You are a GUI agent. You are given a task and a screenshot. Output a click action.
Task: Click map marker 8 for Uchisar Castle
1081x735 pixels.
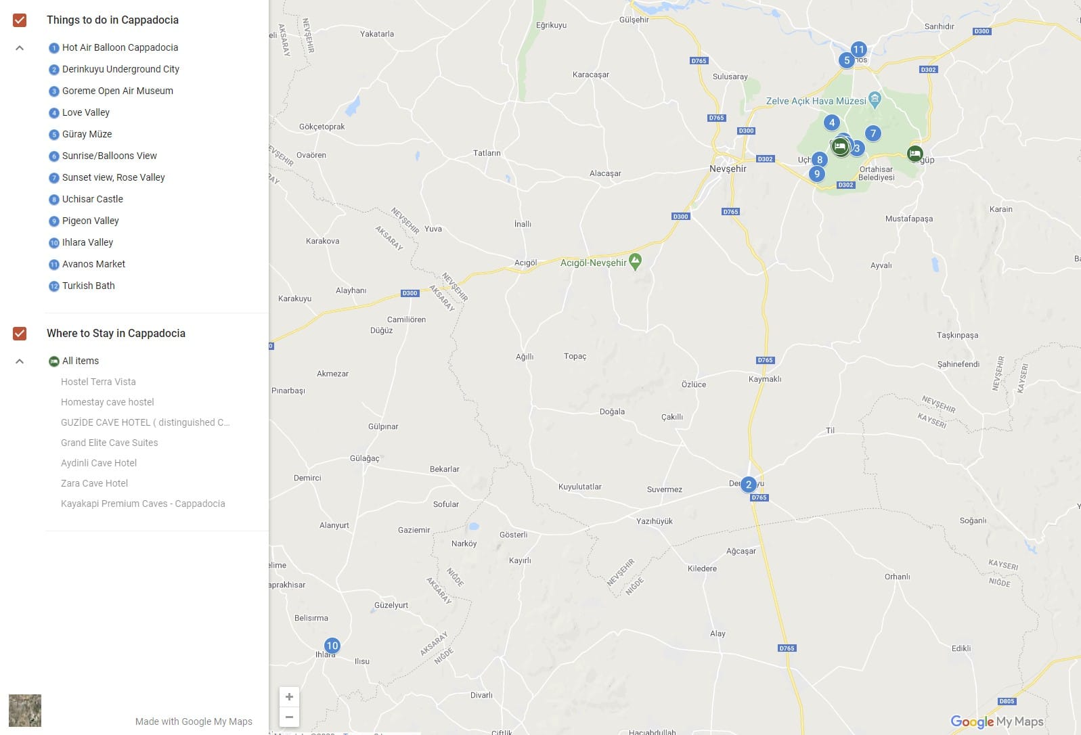point(820,160)
